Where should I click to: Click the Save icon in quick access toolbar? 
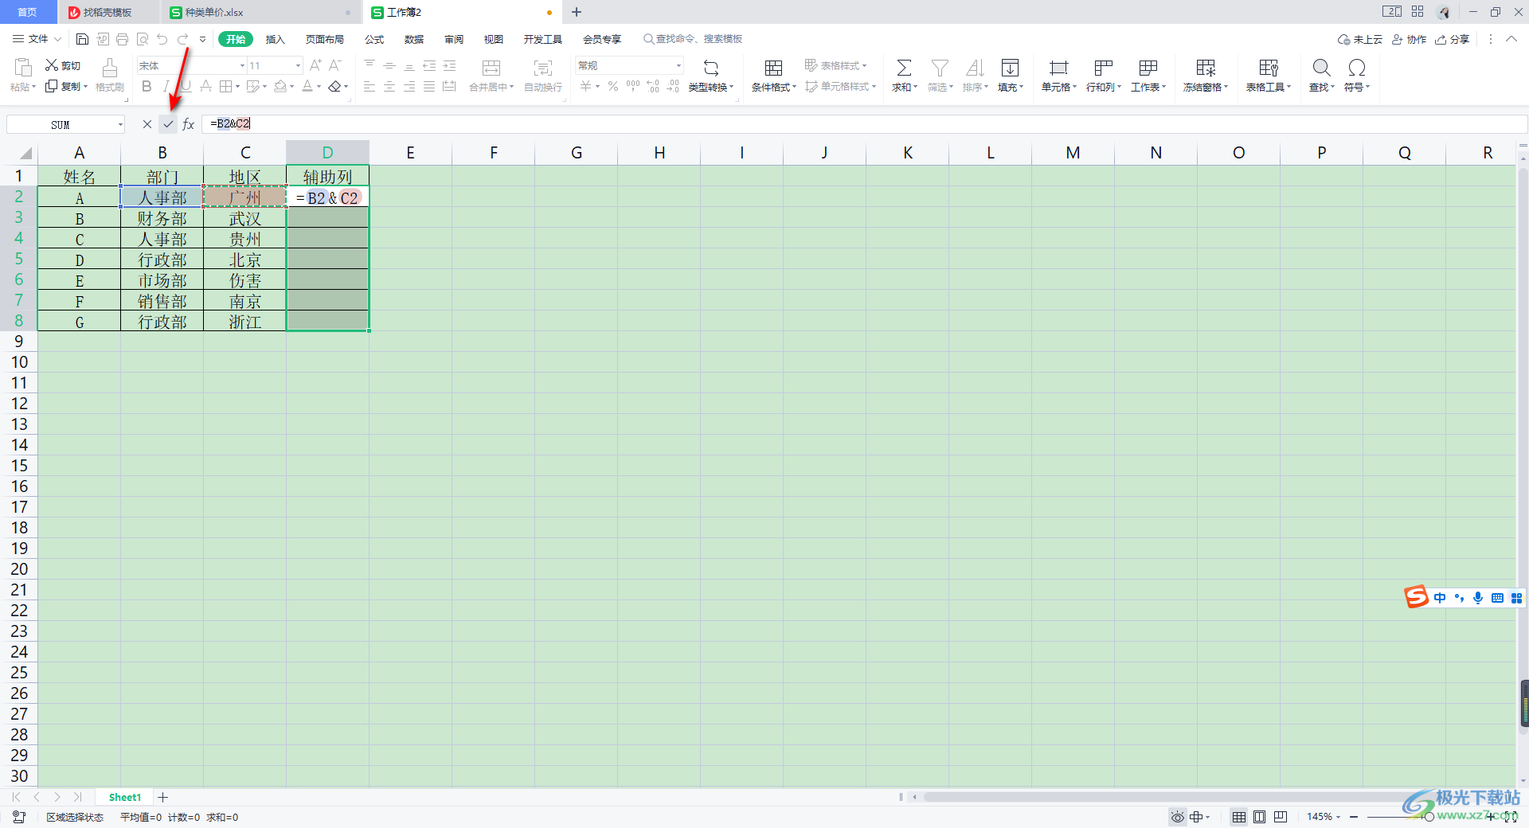82,39
